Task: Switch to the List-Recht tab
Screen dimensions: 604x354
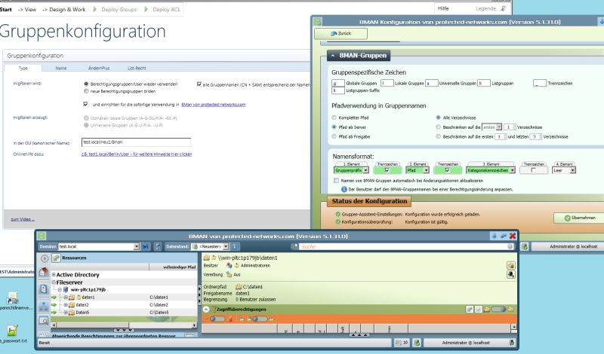Action: [137, 68]
